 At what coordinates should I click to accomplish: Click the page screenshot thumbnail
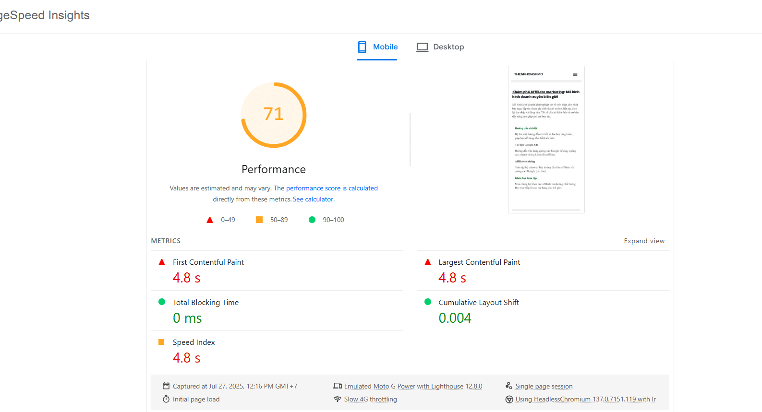click(546, 140)
